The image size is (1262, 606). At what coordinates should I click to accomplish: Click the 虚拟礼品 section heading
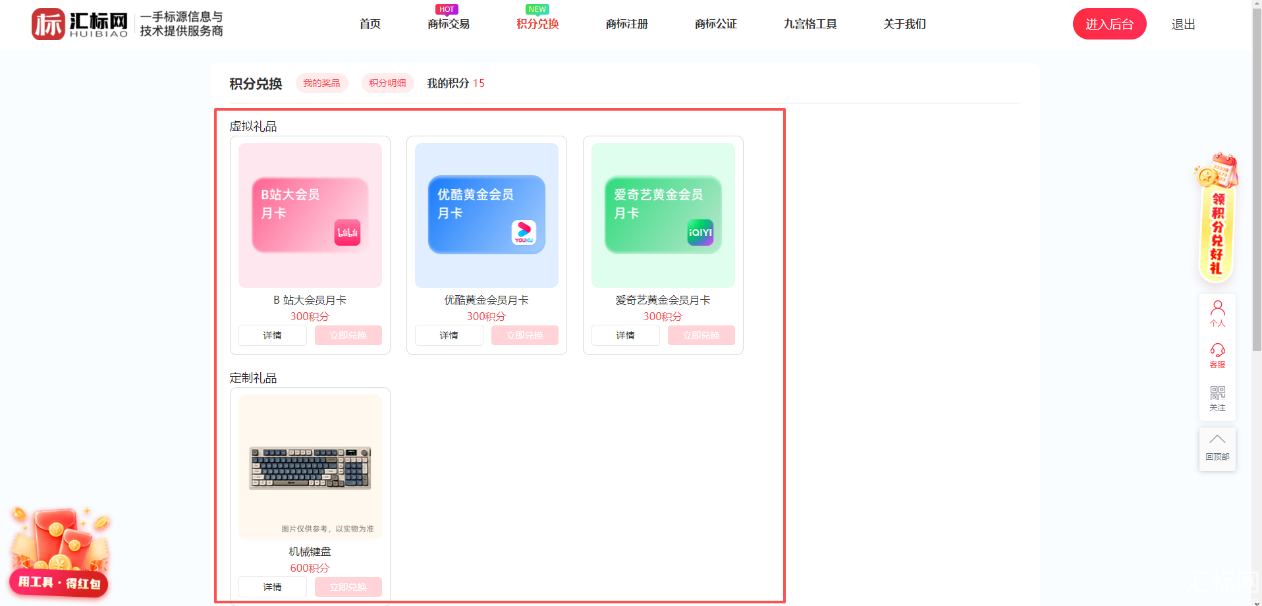pos(253,126)
